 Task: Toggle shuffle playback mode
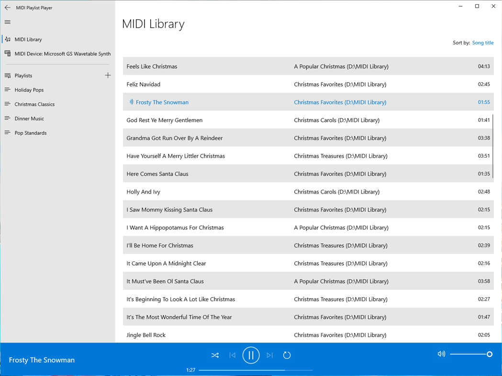pos(215,355)
